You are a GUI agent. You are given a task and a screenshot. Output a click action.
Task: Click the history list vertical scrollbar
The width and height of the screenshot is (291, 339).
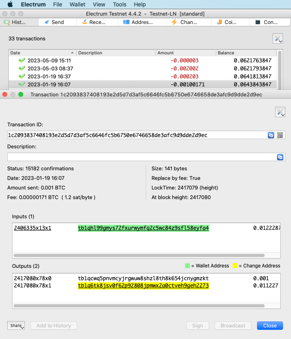pos(280,70)
